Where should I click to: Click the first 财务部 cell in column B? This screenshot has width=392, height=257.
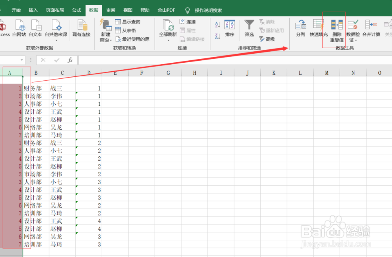click(36, 88)
